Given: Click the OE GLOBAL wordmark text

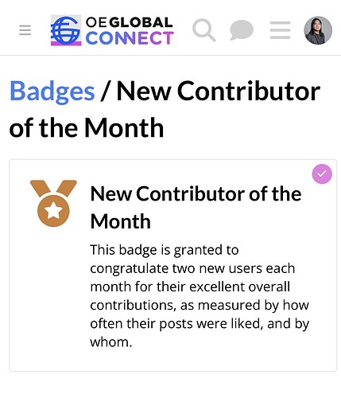Looking at the screenshot, I should point(130,22).
